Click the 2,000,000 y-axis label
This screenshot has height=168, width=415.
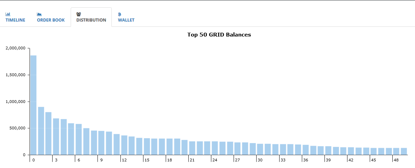pyautogui.click(x=15, y=48)
